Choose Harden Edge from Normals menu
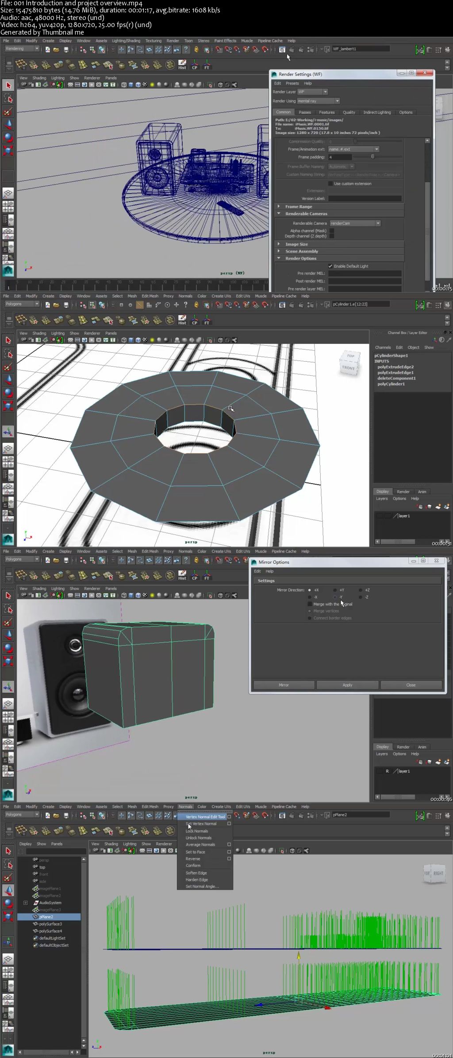This screenshot has height=1058, width=453. click(196, 880)
